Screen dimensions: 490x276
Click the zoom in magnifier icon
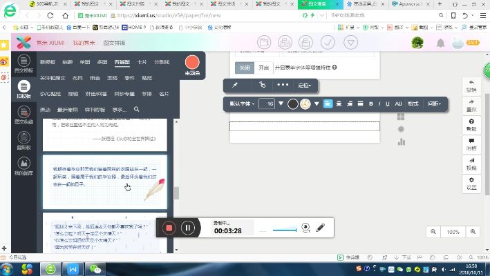433,233
